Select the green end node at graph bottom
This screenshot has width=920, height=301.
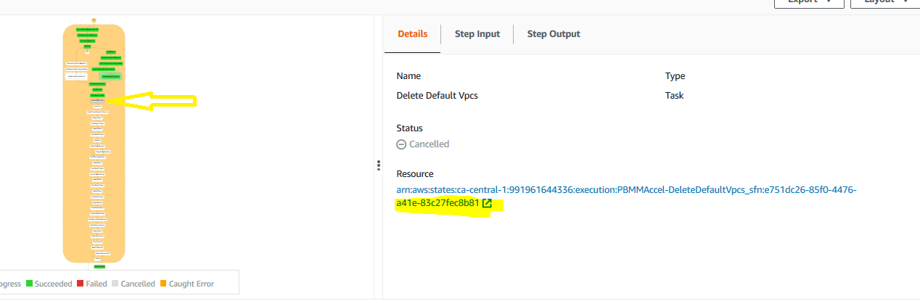tap(98, 266)
